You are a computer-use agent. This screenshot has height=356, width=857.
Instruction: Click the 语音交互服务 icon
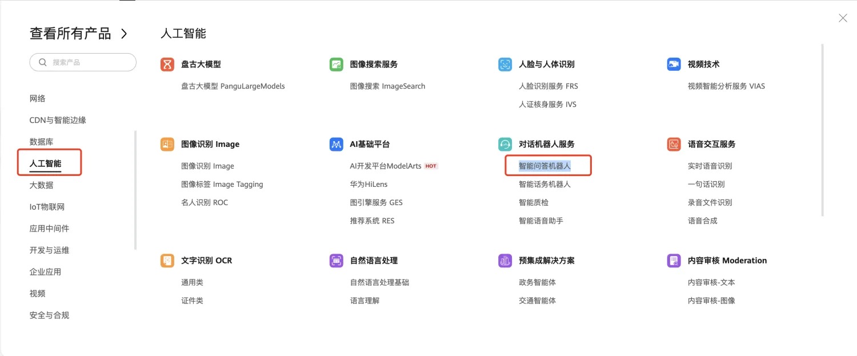coord(674,145)
